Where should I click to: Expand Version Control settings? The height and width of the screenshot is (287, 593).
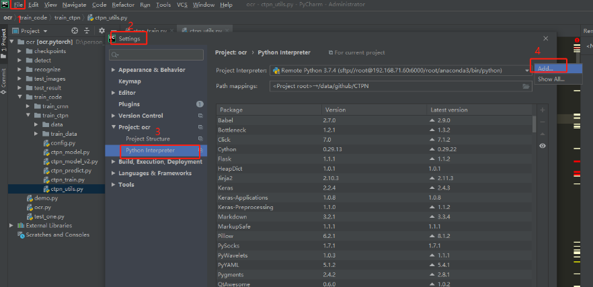point(113,116)
